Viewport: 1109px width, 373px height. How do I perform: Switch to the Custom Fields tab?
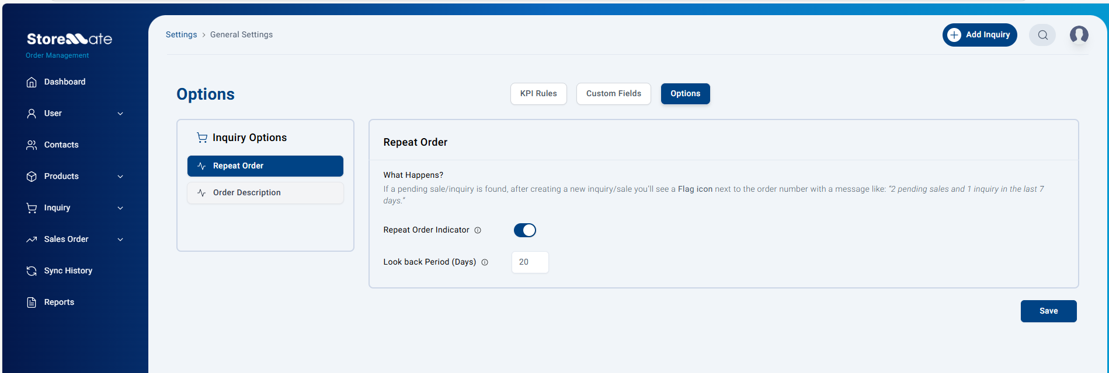[613, 94]
